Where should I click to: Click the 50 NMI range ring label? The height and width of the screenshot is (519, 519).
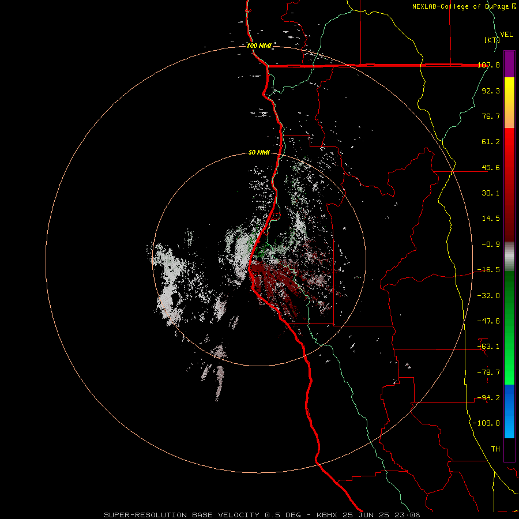tap(259, 153)
